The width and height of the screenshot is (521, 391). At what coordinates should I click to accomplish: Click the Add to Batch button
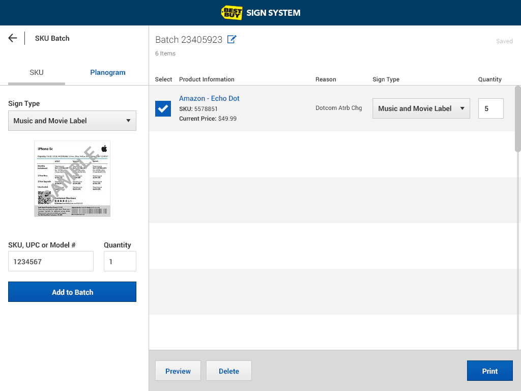(72, 292)
